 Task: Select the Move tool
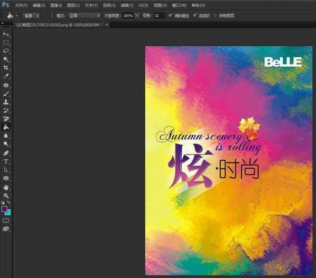coord(6,34)
